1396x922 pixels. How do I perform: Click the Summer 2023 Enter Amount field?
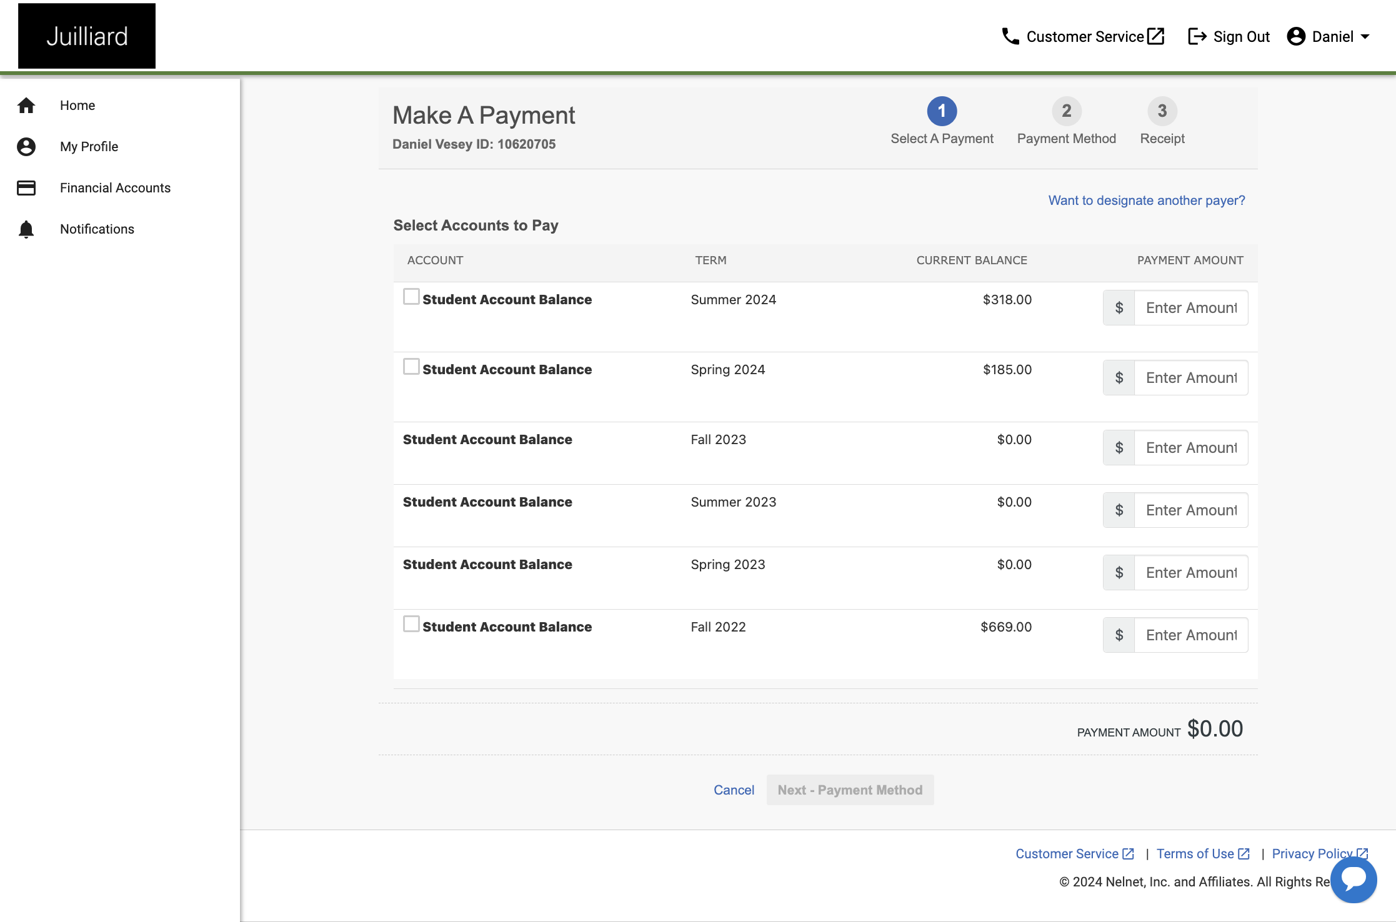1191,510
